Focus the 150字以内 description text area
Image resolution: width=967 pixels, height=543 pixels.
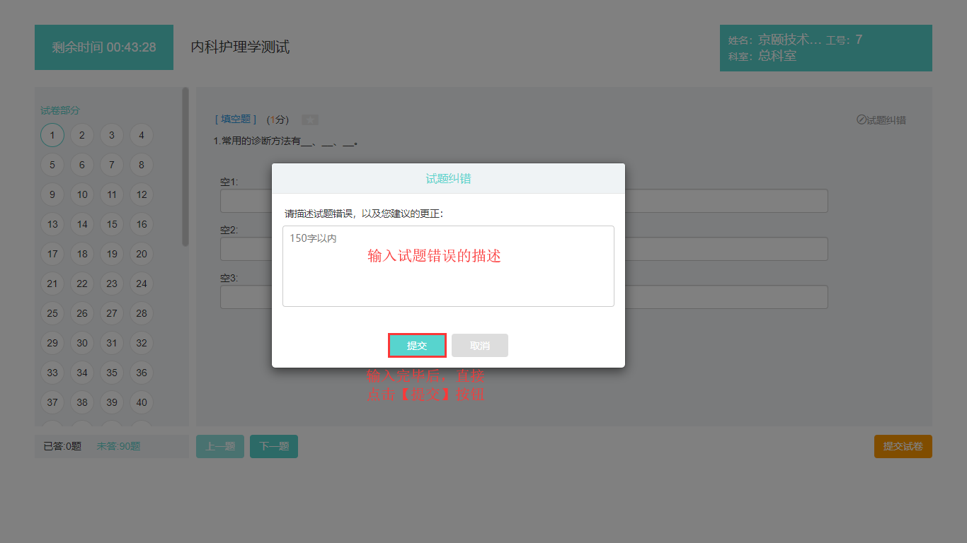[448, 266]
